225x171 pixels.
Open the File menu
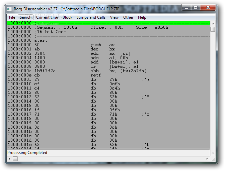click(12, 17)
